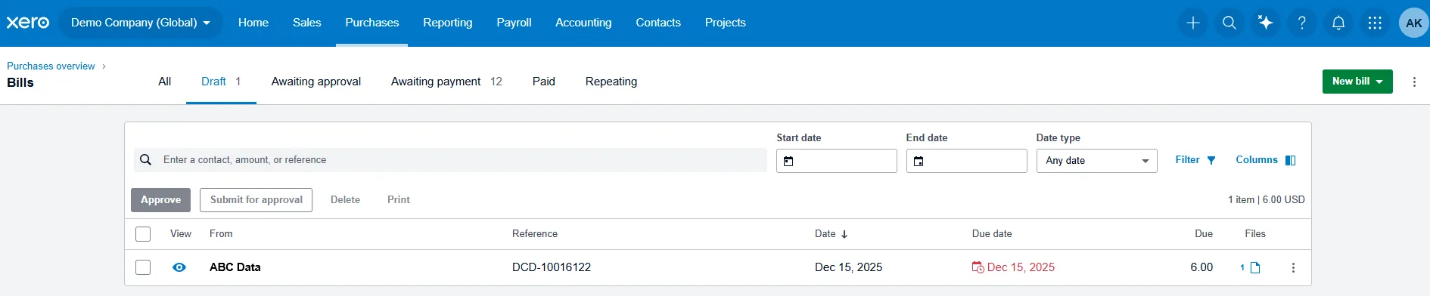Open the Filter options
Screen dimensions: 1430x296
(1195, 160)
